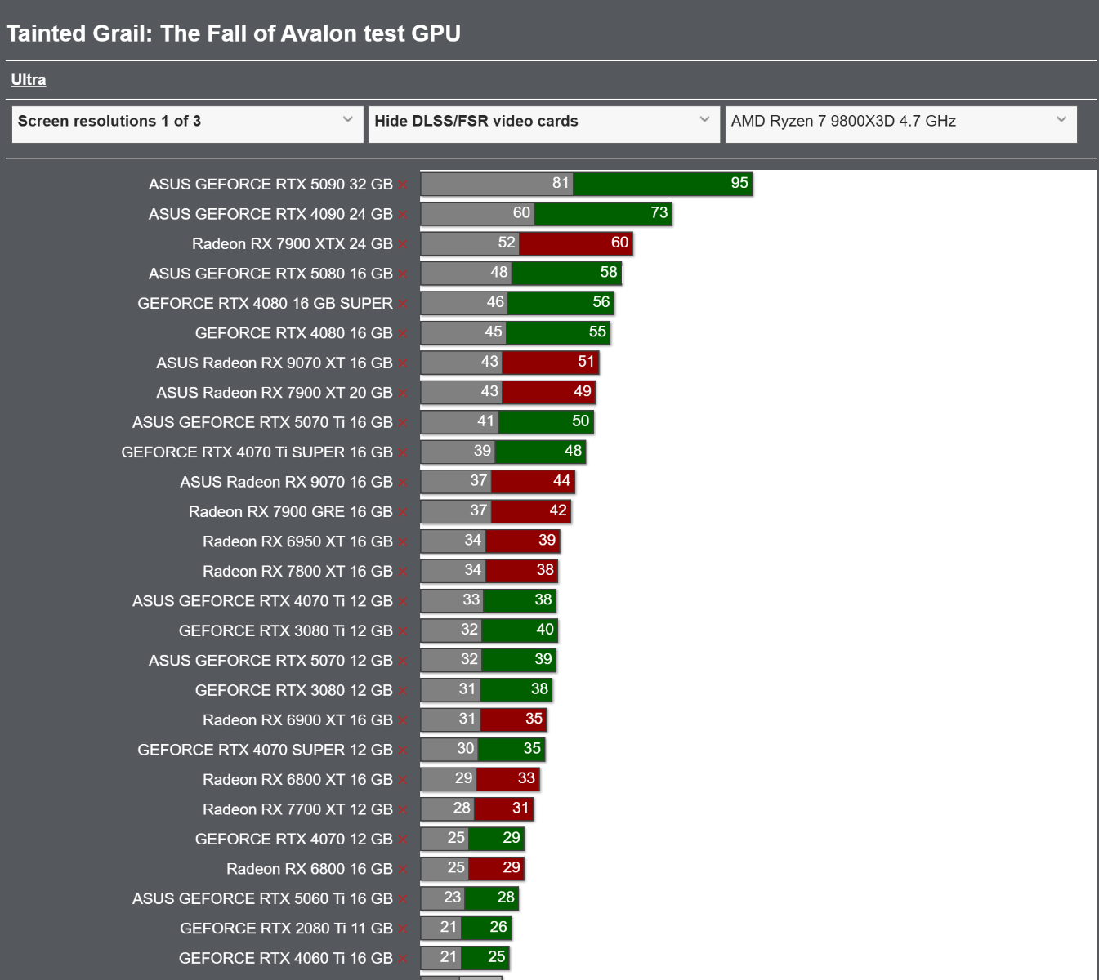Select the GEFORCE RTX 4070 Ti SUPER 16 GB label
This screenshot has height=980, width=1099.
[257, 452]
